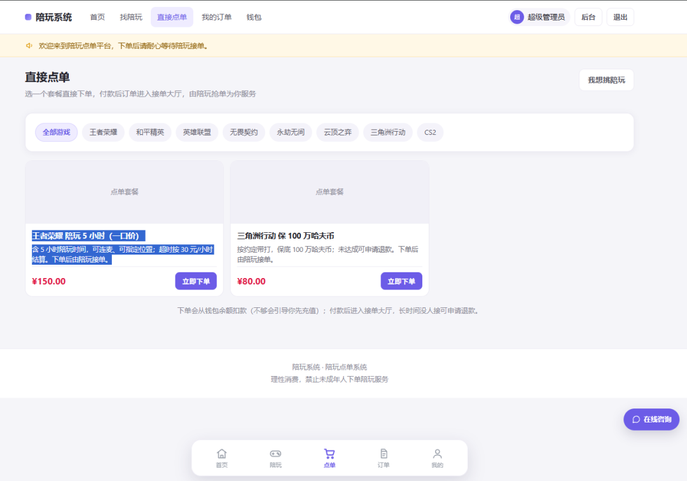
Task: Open the 在线咨询 floating button
Action: [x=651, y=420]
